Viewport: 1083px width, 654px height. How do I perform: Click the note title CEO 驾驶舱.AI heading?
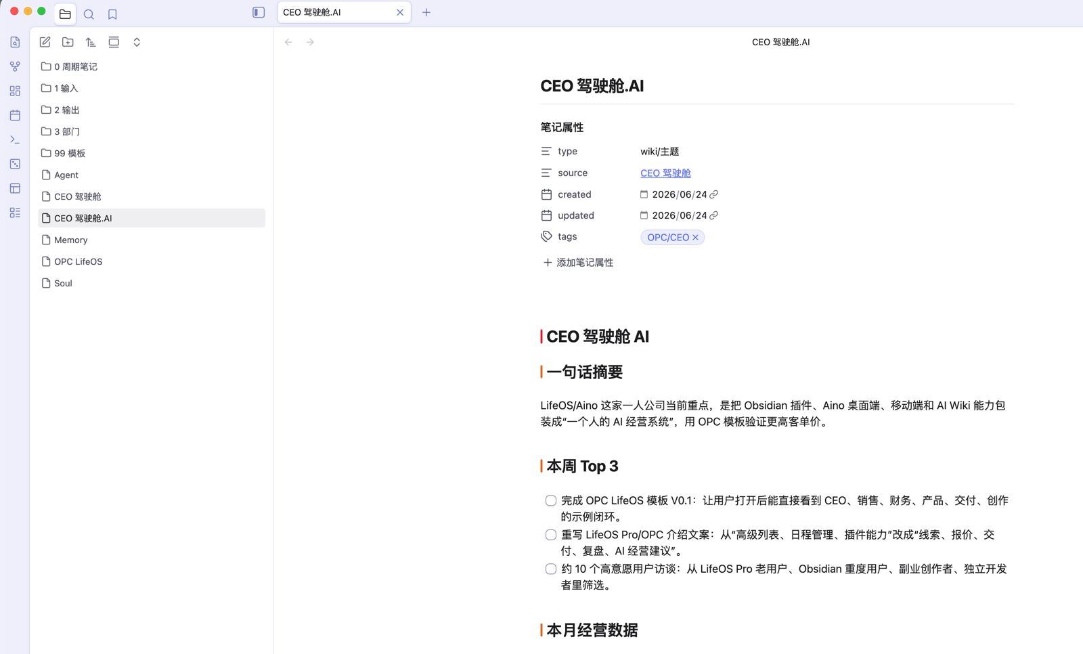[592, 86]
